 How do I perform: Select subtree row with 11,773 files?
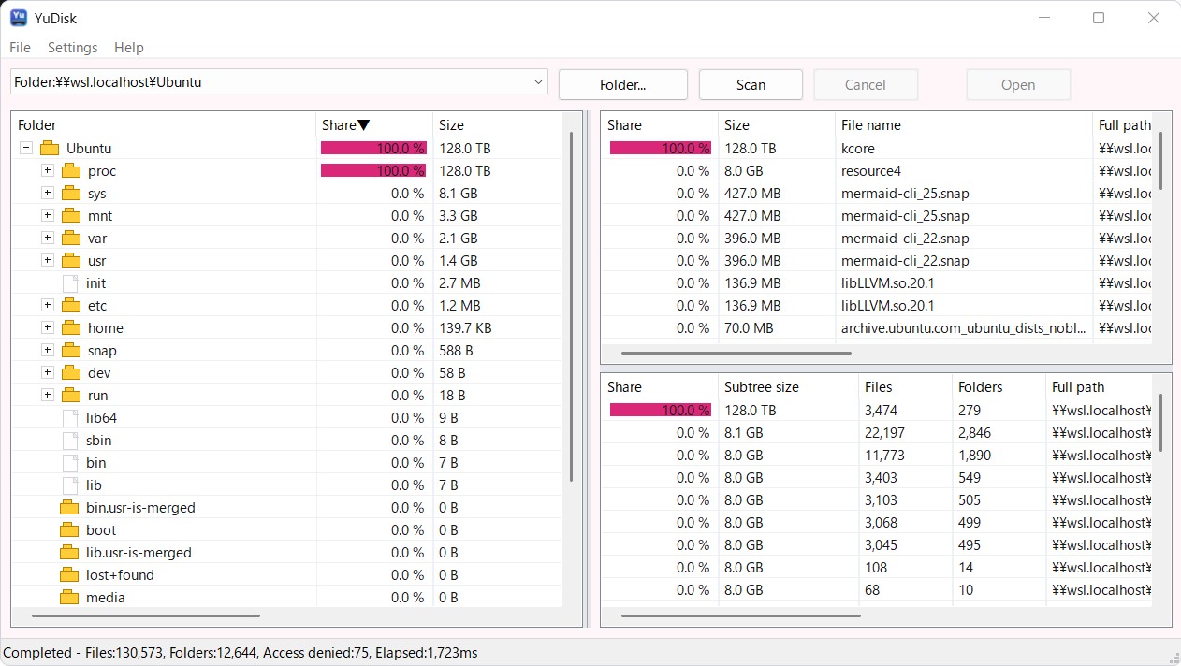[x=876, y=455]
